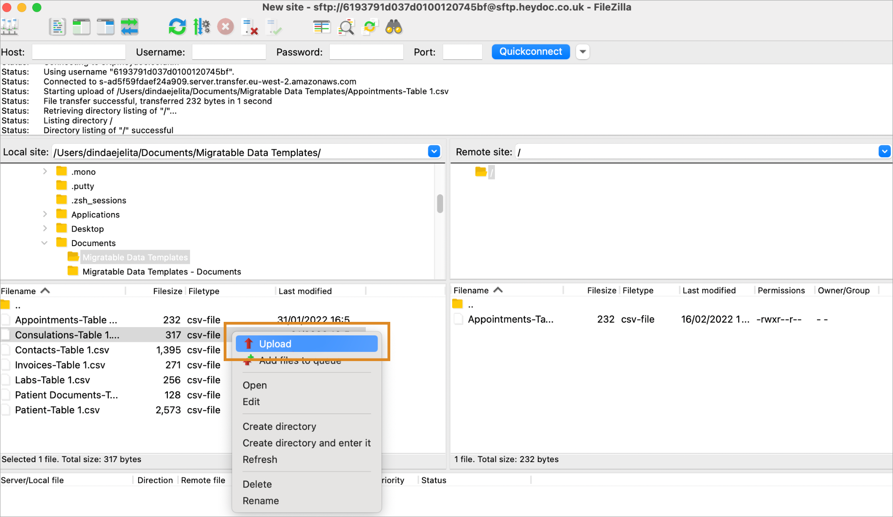Choose Create directory and enter it
Screen dimensions: 893x517
pyautogui.click(x=307, y=443)
